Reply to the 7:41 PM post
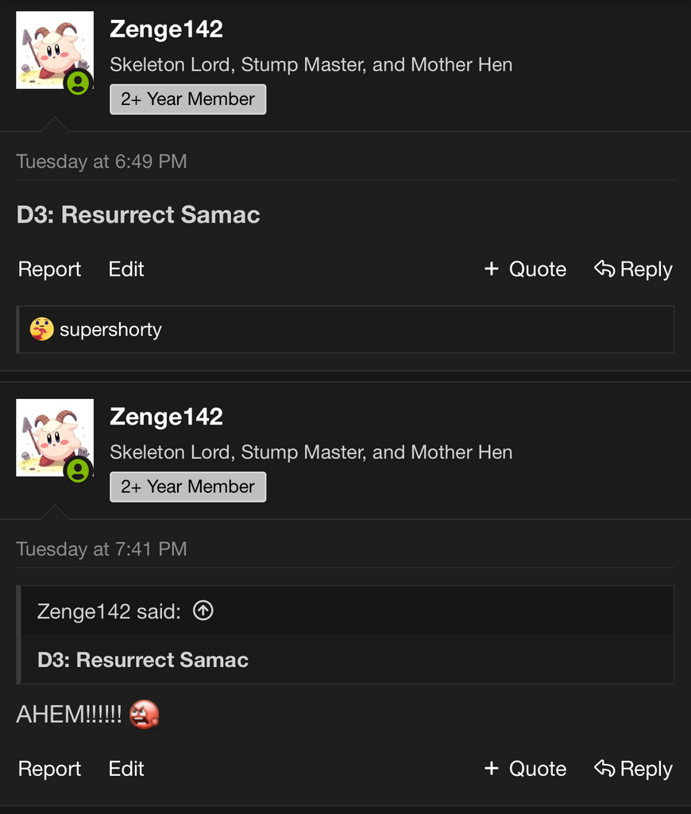This screenshot has width=691, height=814. [x=633, y=769]
